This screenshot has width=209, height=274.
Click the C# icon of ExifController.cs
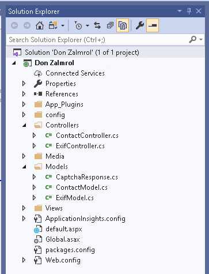[x=48, y=146]
